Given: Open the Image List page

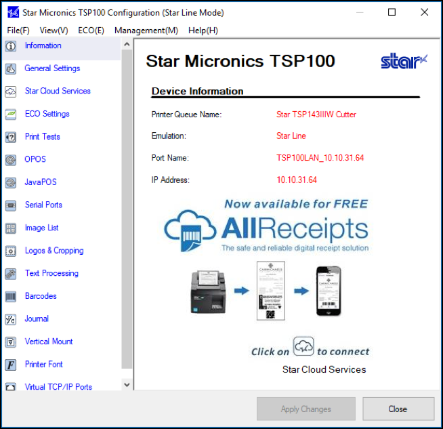Looking at the screenshot, I should pos(41,228).
